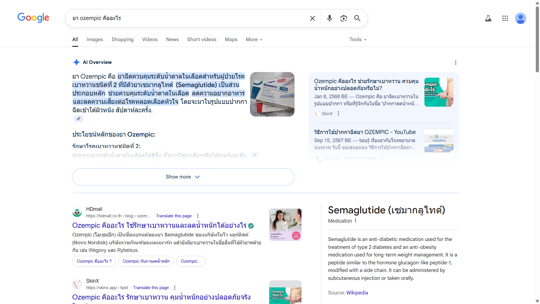Open more options for HDmall result
Image resolution: width=540 pixels, height=304 pixels.
[198, 216]
